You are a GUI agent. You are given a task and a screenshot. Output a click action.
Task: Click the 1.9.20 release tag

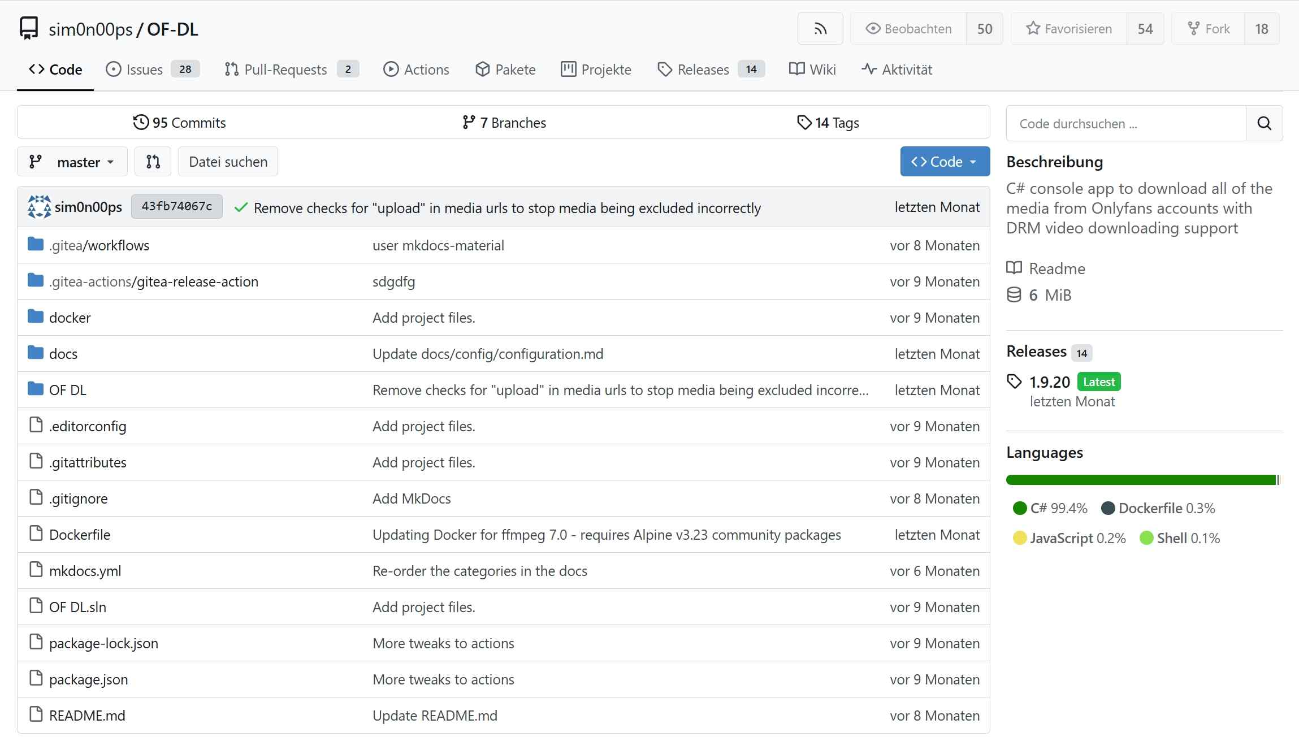(1049, 382)
